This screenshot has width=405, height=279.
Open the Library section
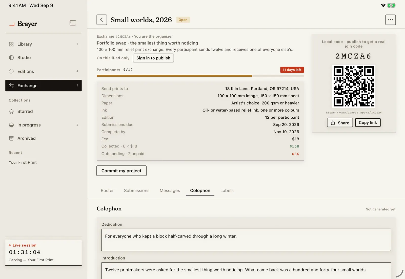(44, 44)
